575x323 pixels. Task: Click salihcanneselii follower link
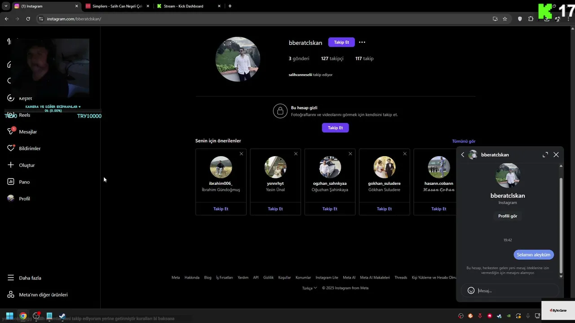(301, 75)
